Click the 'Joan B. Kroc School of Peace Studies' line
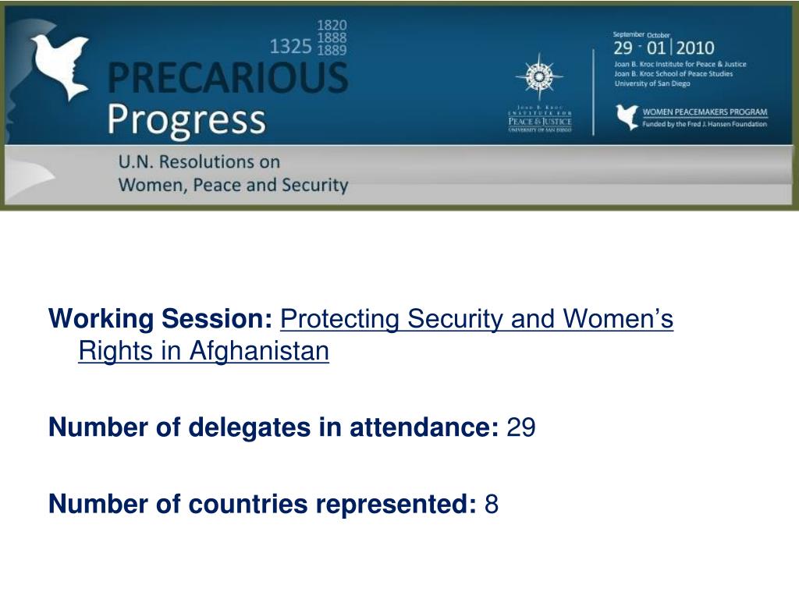The height and width of the screenshot is (599, 799). 673,74
